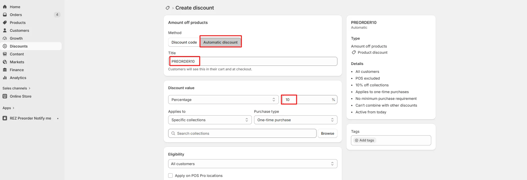527x180 pixels.
Task: Click the Products tag icon
Action: 5,22
